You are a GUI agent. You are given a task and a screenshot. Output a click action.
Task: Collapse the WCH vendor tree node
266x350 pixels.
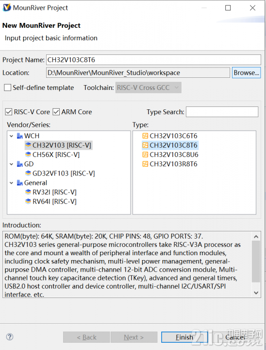(11, 136)
